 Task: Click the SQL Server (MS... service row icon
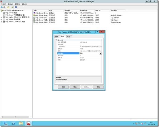[x=34, y=18]
